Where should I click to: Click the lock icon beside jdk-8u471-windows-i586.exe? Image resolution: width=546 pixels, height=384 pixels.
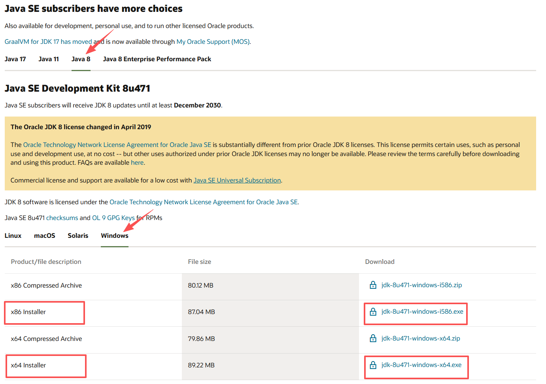pyautogui.click(x=373, y=312)
